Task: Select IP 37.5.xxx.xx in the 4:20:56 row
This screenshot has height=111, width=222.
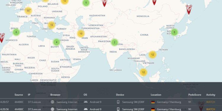Action: point(34,109)
